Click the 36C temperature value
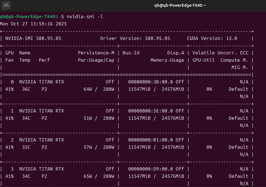The height and width of the screenshot is (187, 266). pyautogui.click(x=26, y=89)
